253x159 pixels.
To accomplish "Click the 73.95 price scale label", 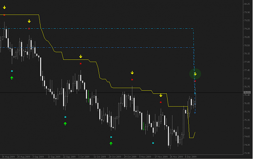I will pyautogui.click(x=247, y=153).
